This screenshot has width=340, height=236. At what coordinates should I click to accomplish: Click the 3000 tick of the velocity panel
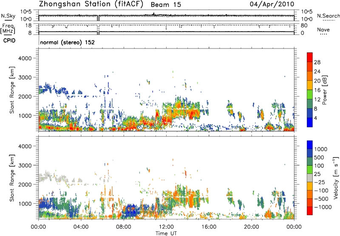[x=25, y=165]
